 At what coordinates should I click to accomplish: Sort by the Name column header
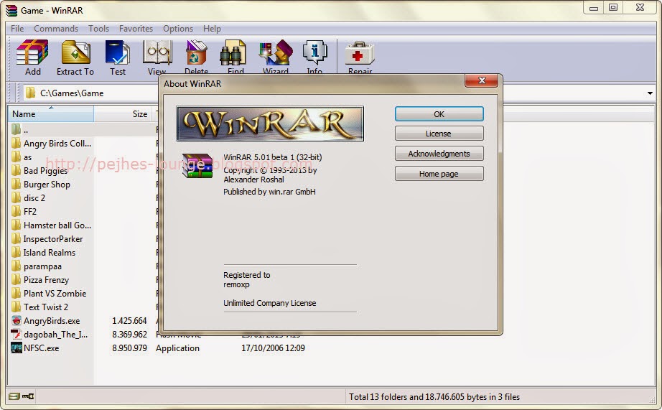(x=51, y=114)
